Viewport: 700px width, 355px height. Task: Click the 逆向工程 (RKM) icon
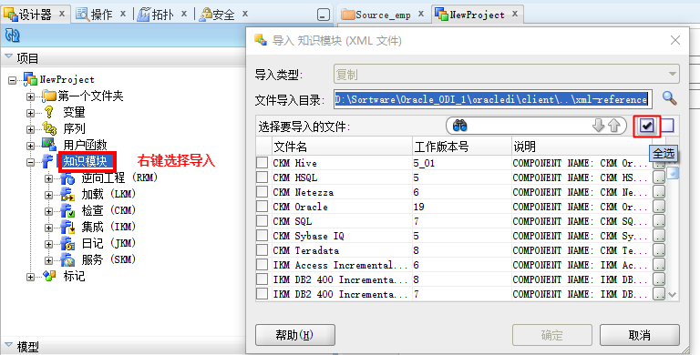click(x=67, y=178)
